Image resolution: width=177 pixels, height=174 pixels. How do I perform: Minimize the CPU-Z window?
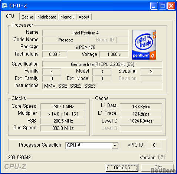pyautogui.click(x=154, y=6)
